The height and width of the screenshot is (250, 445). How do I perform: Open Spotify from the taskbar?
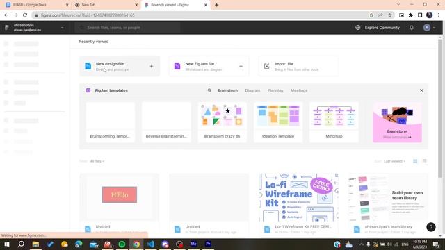pos(122,244)
